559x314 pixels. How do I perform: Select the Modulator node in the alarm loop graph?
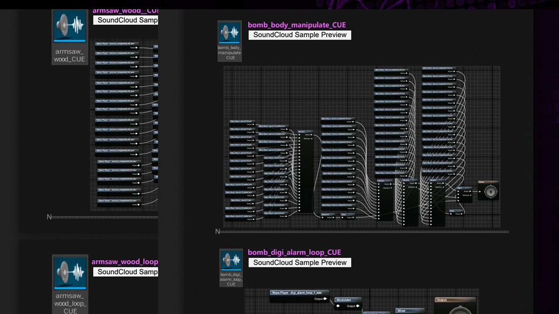point(348,300)
